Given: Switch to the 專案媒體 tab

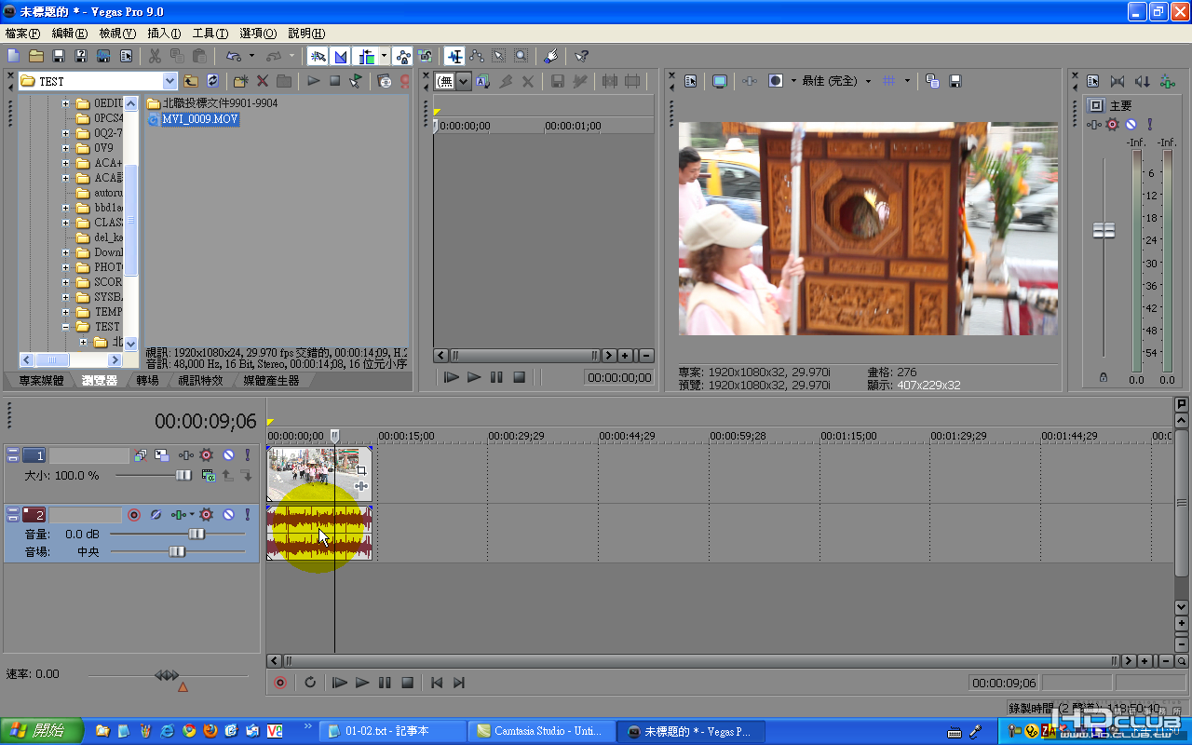Looking at the screenshot, I should tap(41, 381).
